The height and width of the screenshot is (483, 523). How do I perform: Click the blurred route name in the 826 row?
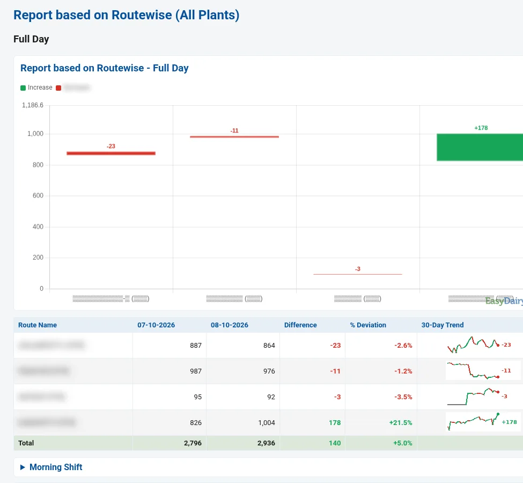(x=47, y=422)
